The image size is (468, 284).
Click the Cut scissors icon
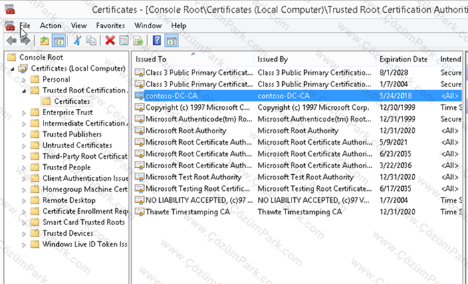(78, 40)
